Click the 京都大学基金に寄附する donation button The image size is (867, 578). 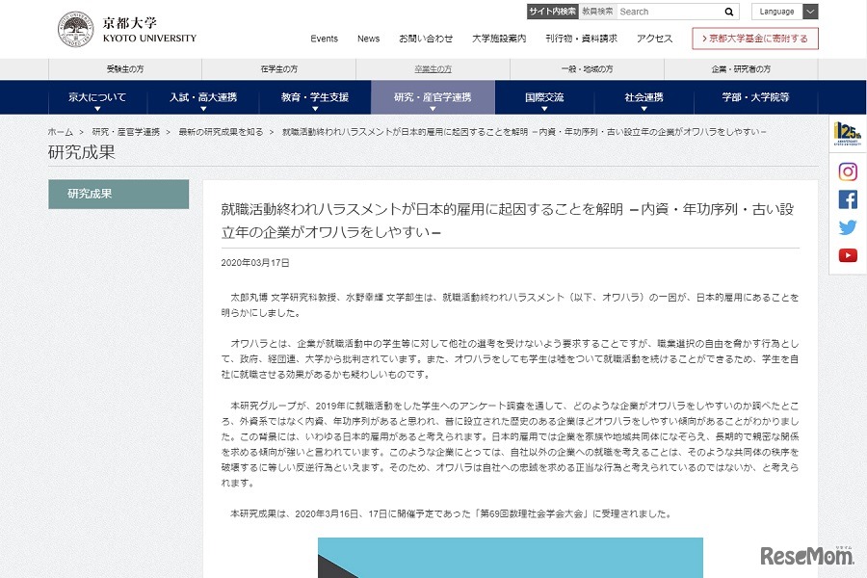pos(755,39)
